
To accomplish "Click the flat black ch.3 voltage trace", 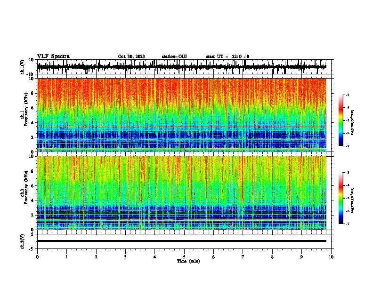I will [181, 241].
